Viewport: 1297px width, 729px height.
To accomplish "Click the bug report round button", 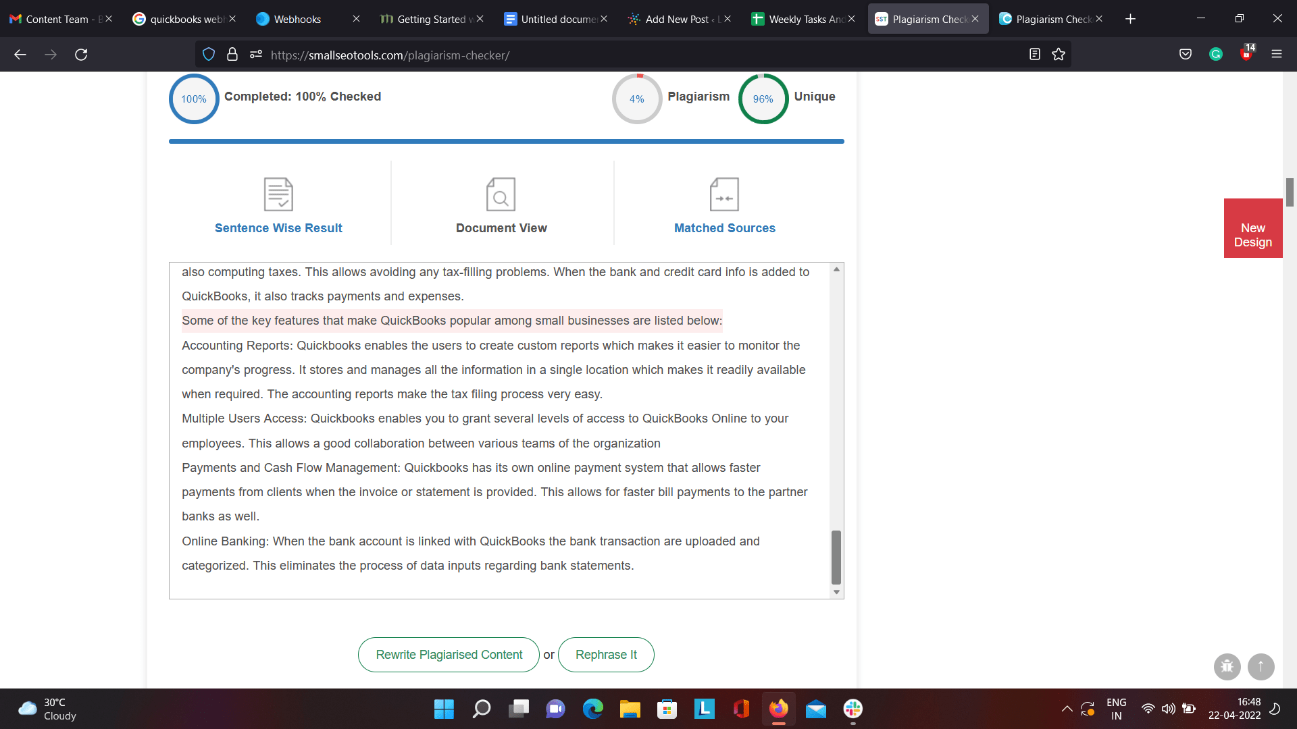I will pos(1227,667).
